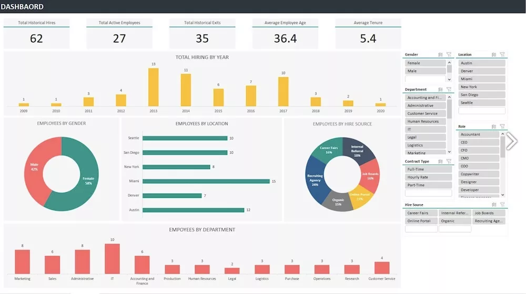The height and width of the screenshot is (294, 526).
Task: Toggle Full-Time contract type filter
Action: (x=428, y=170)
